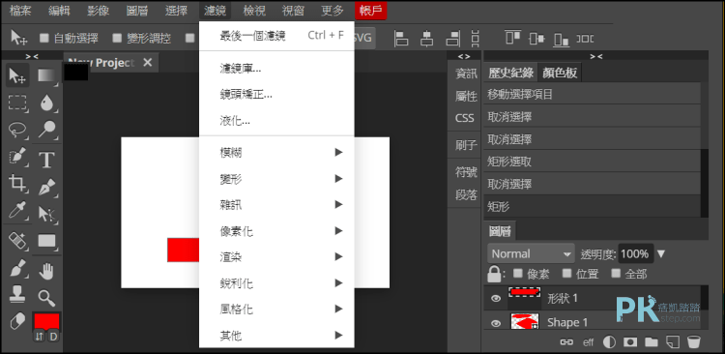Reset default colors with D button

coord(53,337)
